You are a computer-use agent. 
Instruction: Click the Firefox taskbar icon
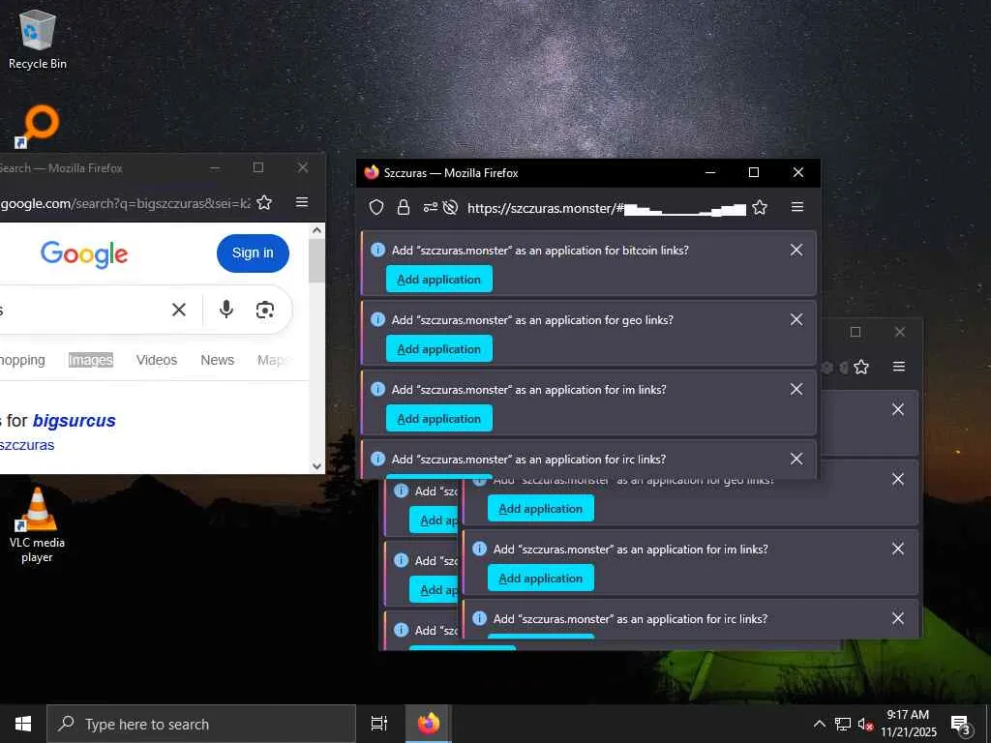[x=429, y=724]
